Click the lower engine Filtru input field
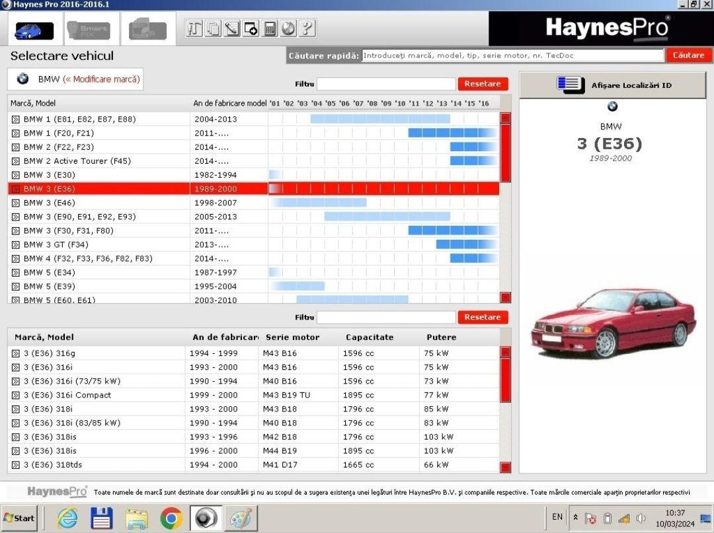 [x=386, y=317]
